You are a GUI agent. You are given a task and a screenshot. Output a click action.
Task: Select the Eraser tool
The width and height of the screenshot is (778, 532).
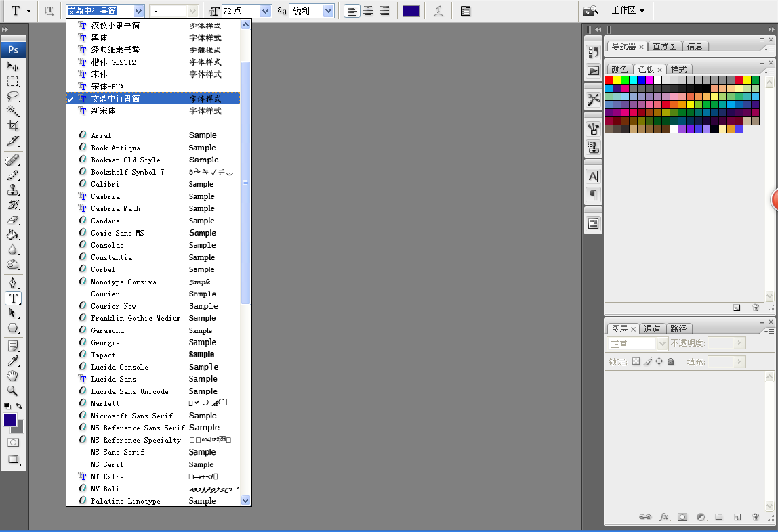tap(12, 219)
